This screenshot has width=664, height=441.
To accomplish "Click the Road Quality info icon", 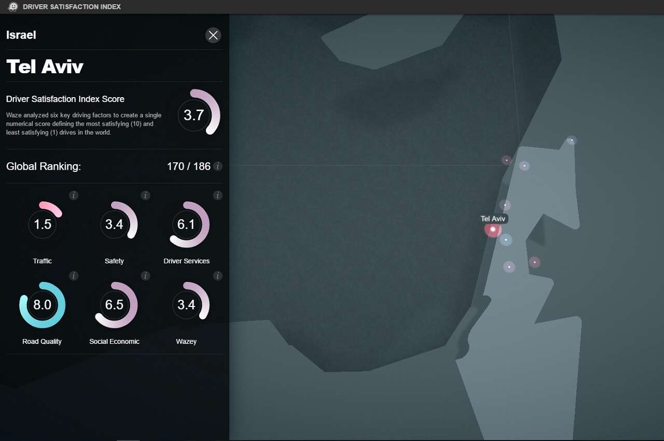I will (x=74, y=276).
